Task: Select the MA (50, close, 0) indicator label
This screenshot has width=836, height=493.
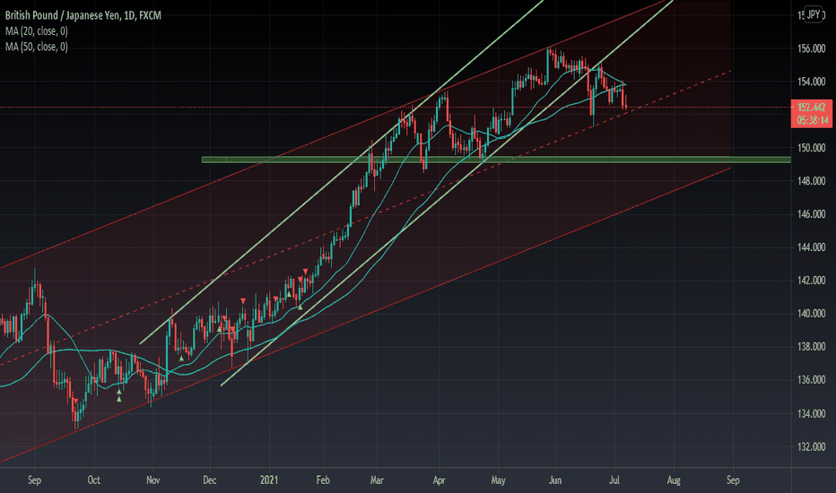Action: coord(36,47)
